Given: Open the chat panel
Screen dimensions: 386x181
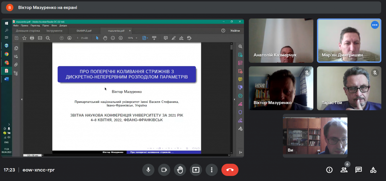Looking at the screenshot, I should click(x=359, y=170).
